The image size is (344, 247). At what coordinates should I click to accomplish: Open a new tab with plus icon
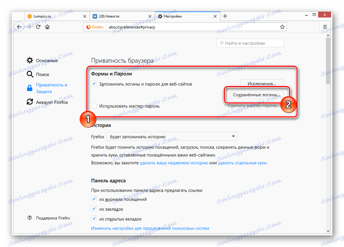pyautogui.click(x=225, y=16)
